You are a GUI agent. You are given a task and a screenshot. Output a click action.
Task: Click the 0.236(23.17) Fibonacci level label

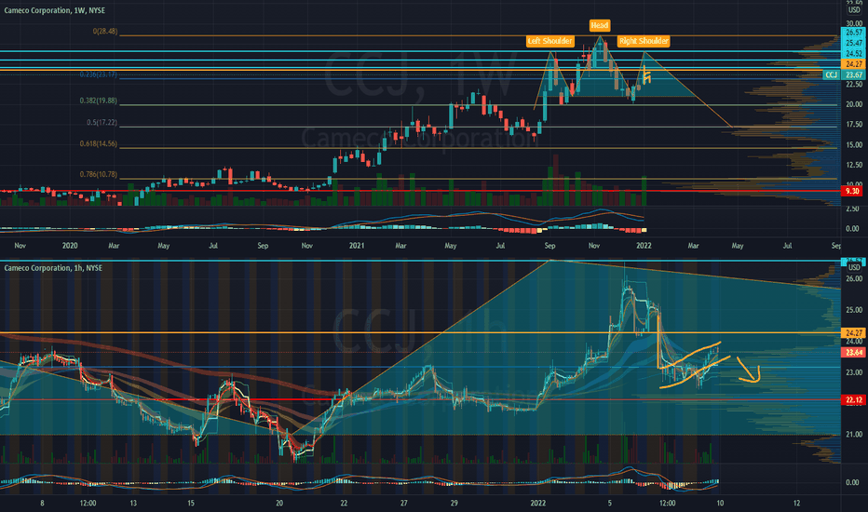pyautogui.click(x=98, y=74)
